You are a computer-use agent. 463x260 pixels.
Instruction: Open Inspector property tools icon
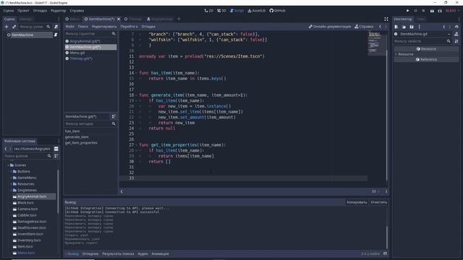point(456,41)
